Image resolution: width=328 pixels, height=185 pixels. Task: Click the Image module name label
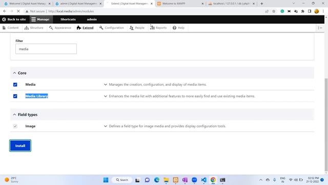(30, 126)
